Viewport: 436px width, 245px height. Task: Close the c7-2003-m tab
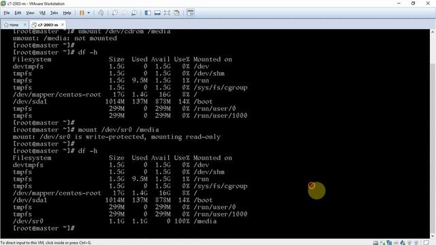coord(63,24)
